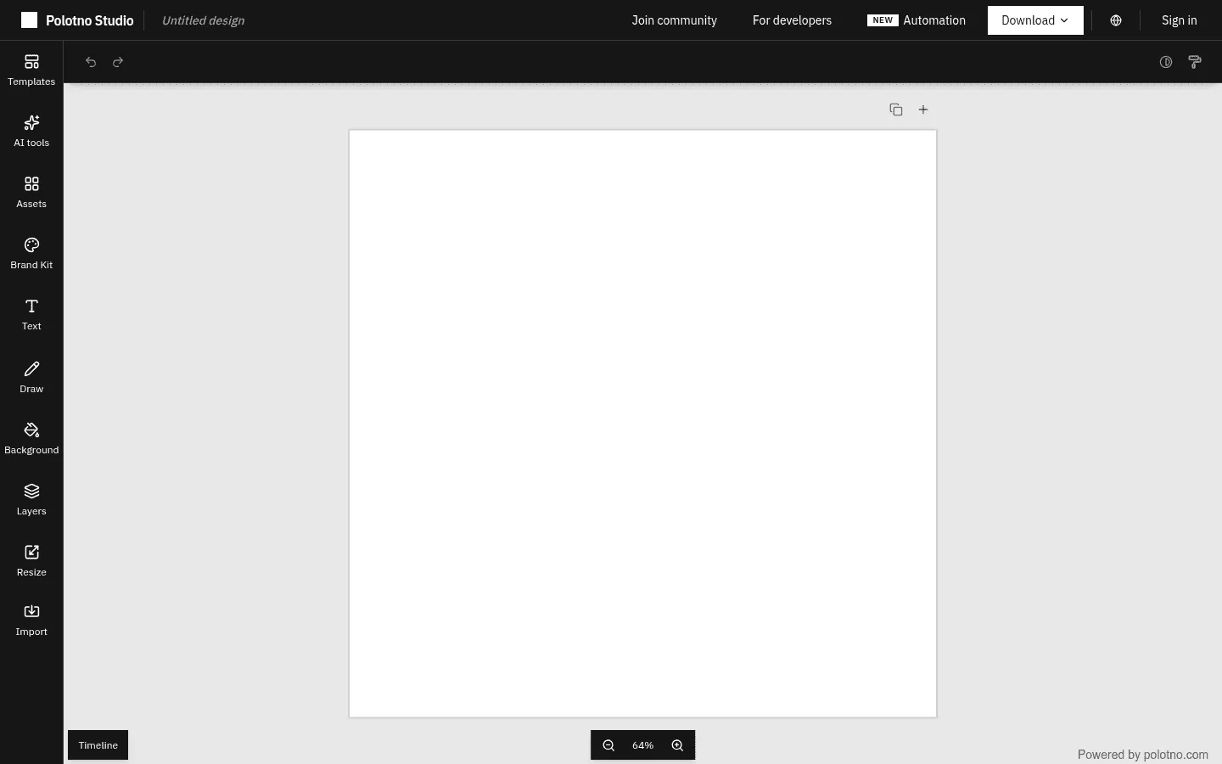This screenshot has width=1222, height=764.
Task: Click the Redo arrow
Action: [x=118, y=62]
